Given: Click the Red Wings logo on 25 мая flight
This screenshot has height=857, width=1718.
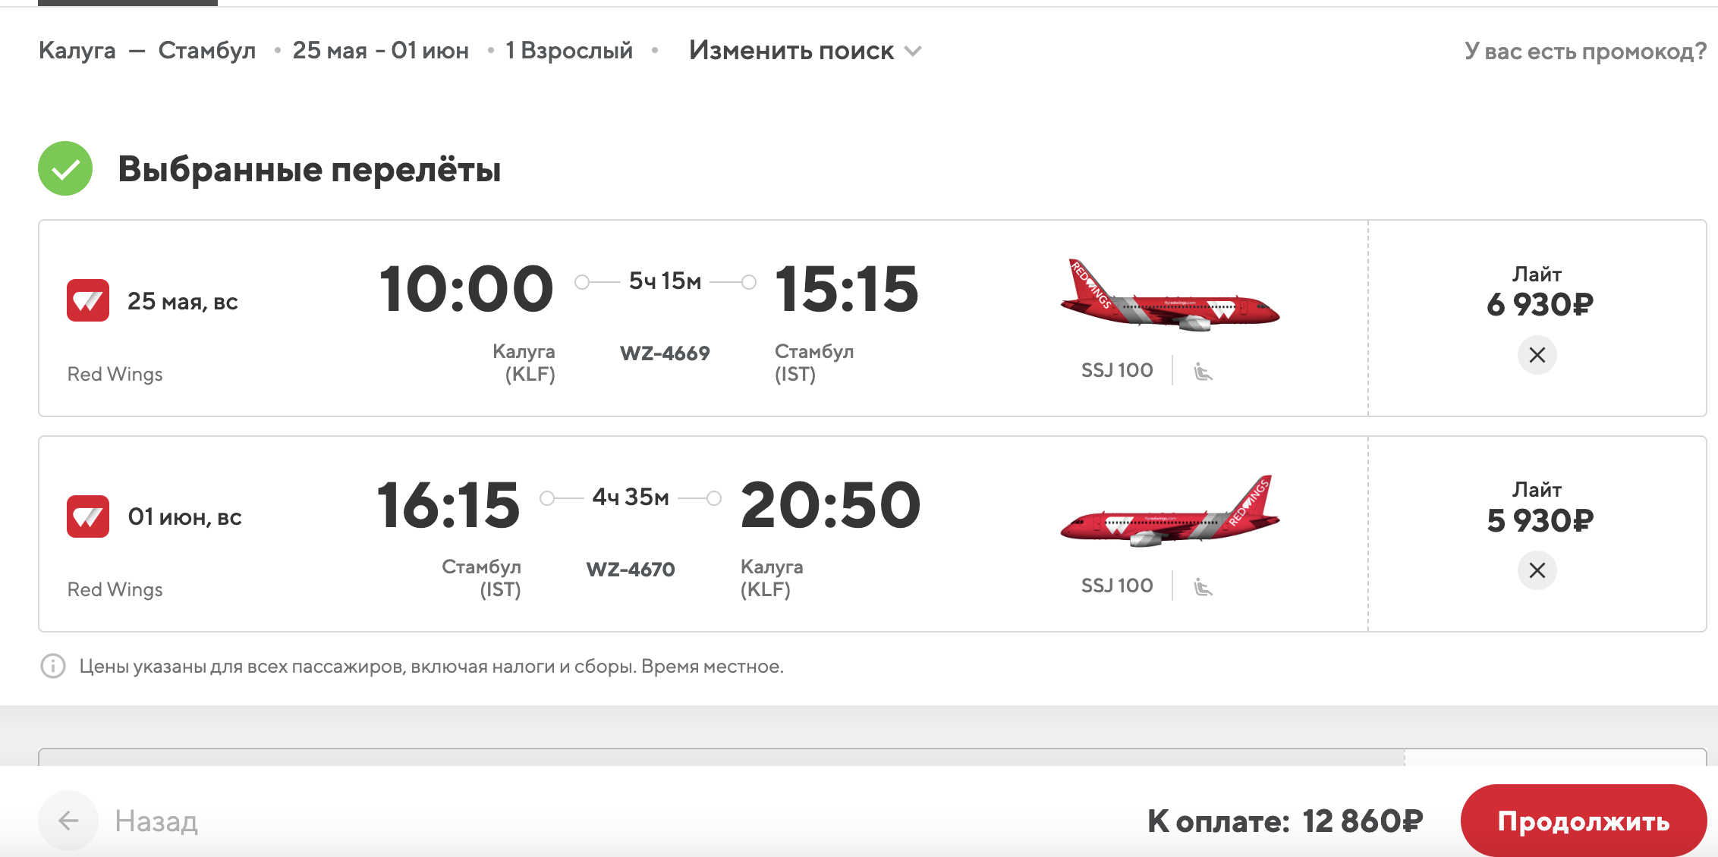Looking at the screenshot, I should coord(88,301).
